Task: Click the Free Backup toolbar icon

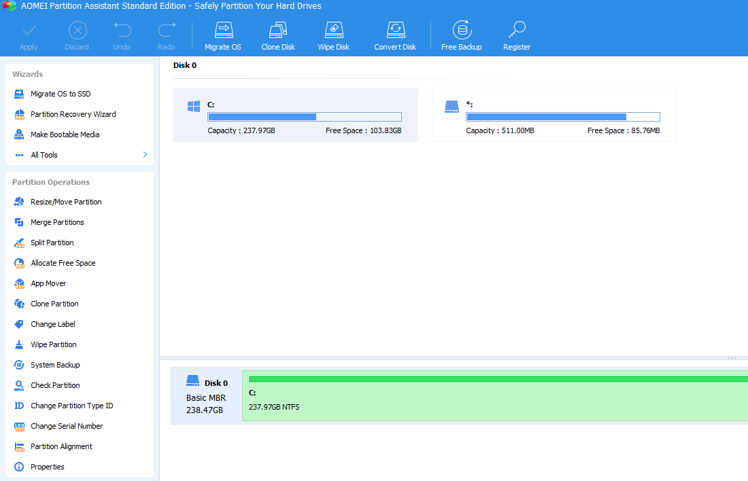Action: coord(462,30)
